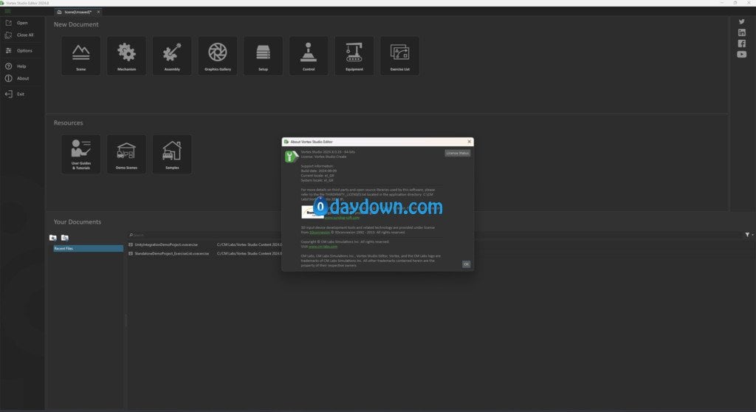Open the Twitter social link icon

(x=741, y=21)
